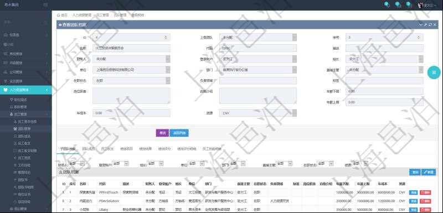This screenshot has width=443, height=213.
Task: Open 币种 CNY dropdown
Action: point(258,113)
